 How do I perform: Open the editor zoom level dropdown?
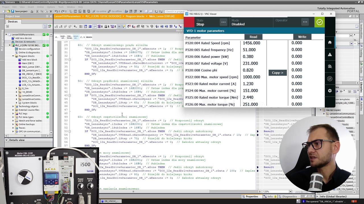(290, 192)
